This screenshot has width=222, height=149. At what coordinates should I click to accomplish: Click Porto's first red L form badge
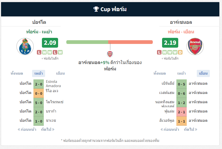tap(39, 52)
